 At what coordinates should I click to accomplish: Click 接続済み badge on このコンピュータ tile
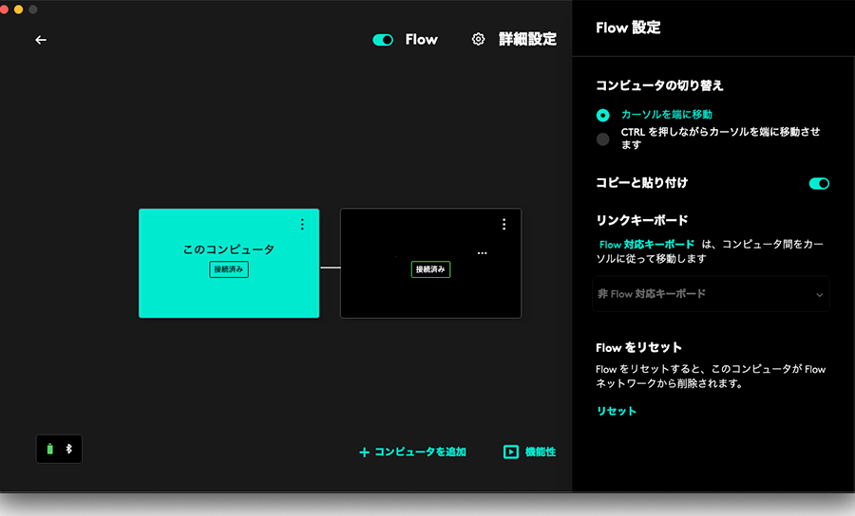[229, 269]
